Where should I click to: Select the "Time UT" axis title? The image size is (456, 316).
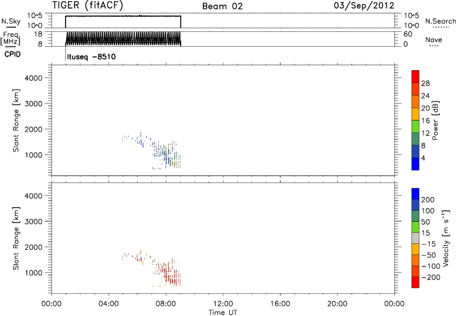pos(223,313)
